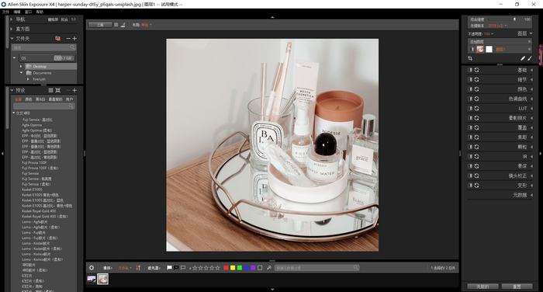
Task: Reset the 覆盖 panel with circular-arrows icon
Action: [477, 127]
